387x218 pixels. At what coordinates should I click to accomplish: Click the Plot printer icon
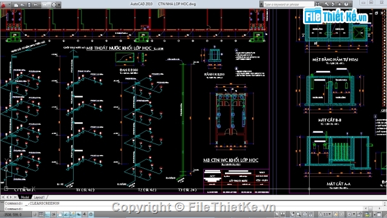coord(54,5)
